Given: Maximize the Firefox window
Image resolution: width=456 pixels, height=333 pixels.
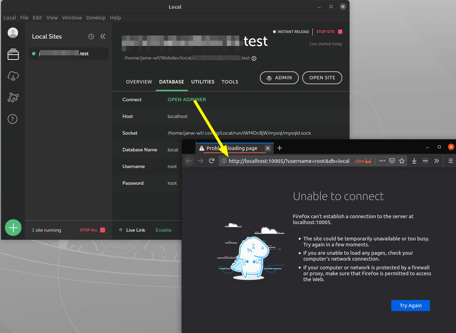Looking at the screenshot, I should click(439, 147).
